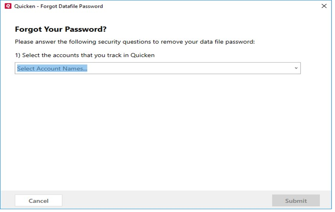Viewport: 335px width, 212px height.
Task: Click empty space in the title bar
Action: 209,6
